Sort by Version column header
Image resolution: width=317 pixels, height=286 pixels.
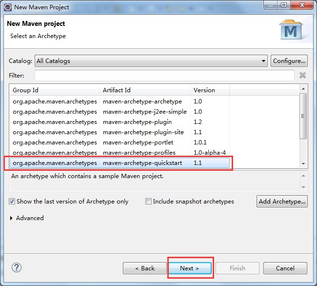click(x=210, y=90)
